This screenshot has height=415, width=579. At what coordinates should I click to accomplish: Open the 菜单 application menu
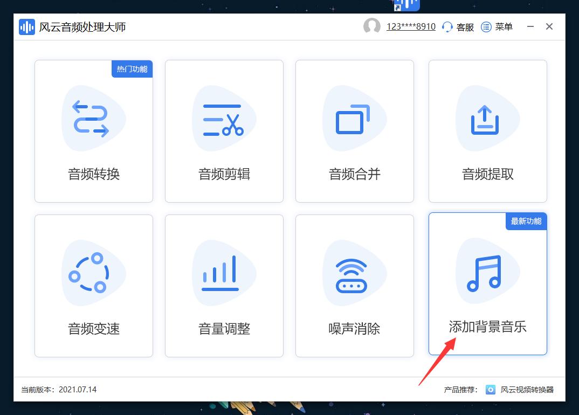click(x=497, y=26)
